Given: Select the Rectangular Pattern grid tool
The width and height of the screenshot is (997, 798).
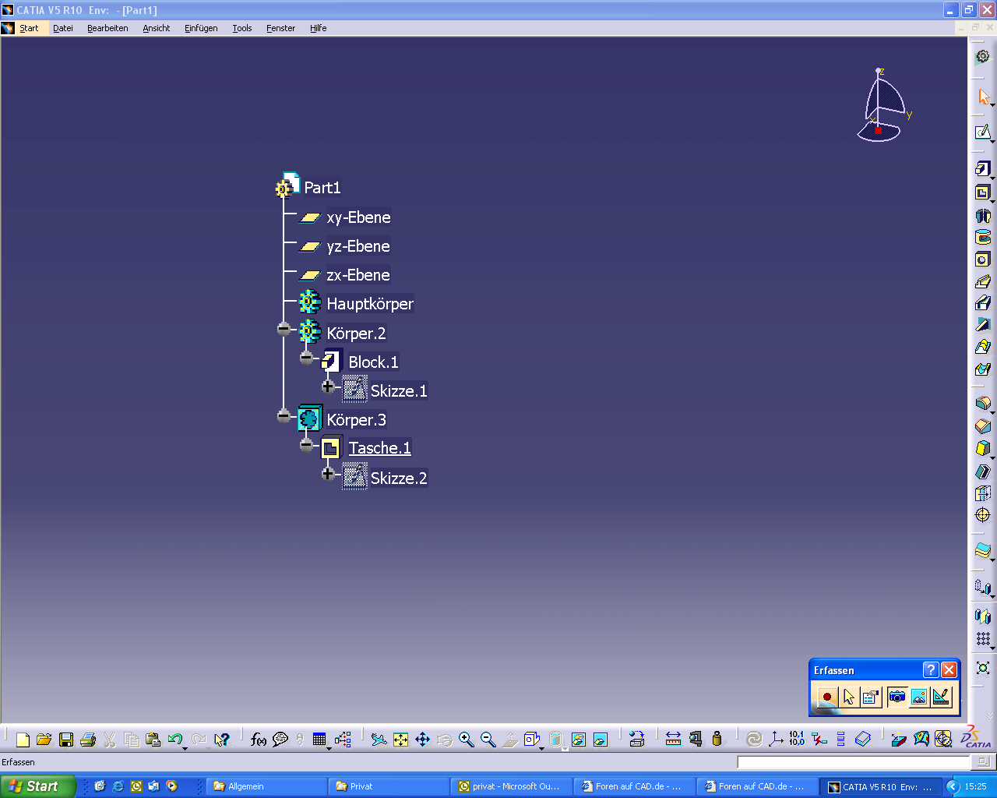Looking at the screenshot, I should click(x=983, y=640).
